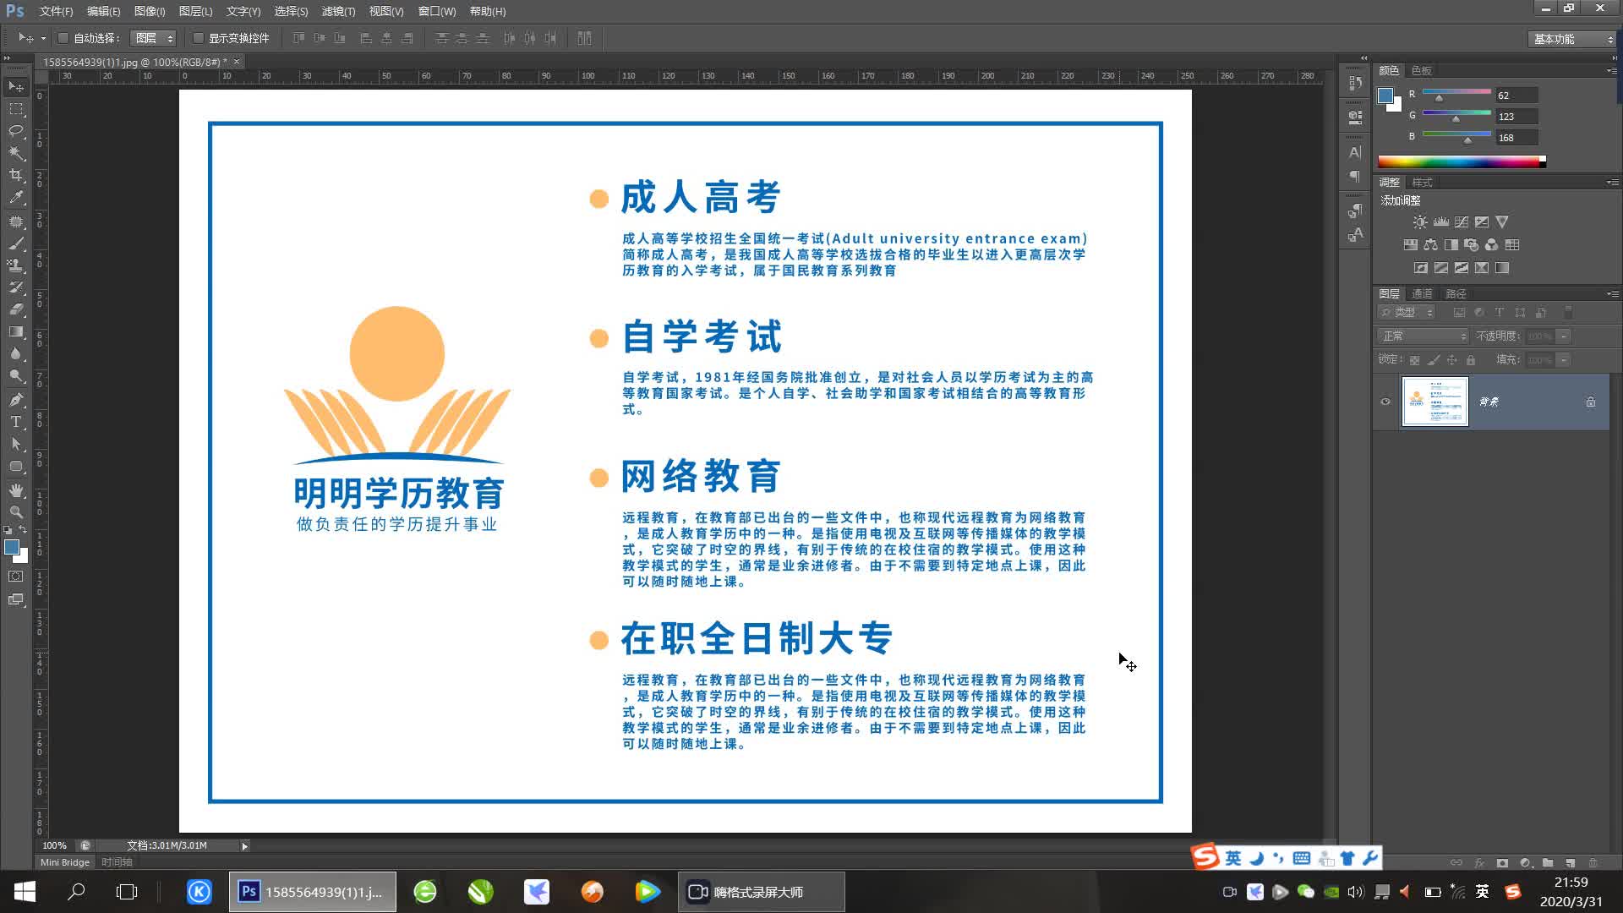Screen dimensions: 1623x913
Task: Open the Mini Bridge panel
Action: [x=65, y=862]
